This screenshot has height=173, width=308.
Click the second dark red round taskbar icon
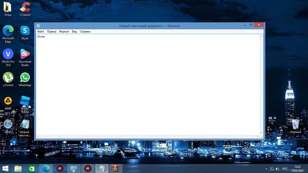(x=88, y=169)
